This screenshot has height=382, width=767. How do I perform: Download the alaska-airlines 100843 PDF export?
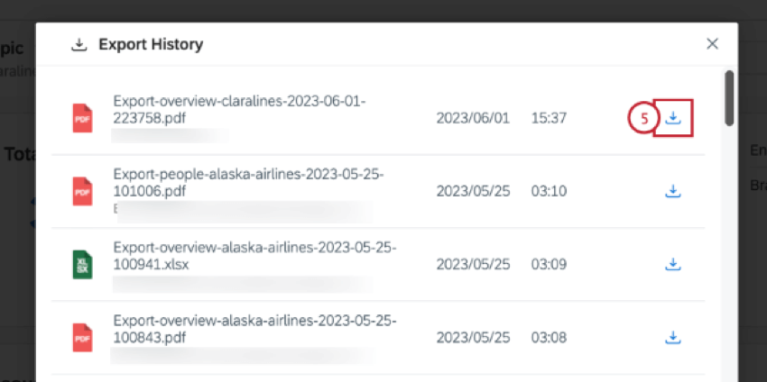673,337
